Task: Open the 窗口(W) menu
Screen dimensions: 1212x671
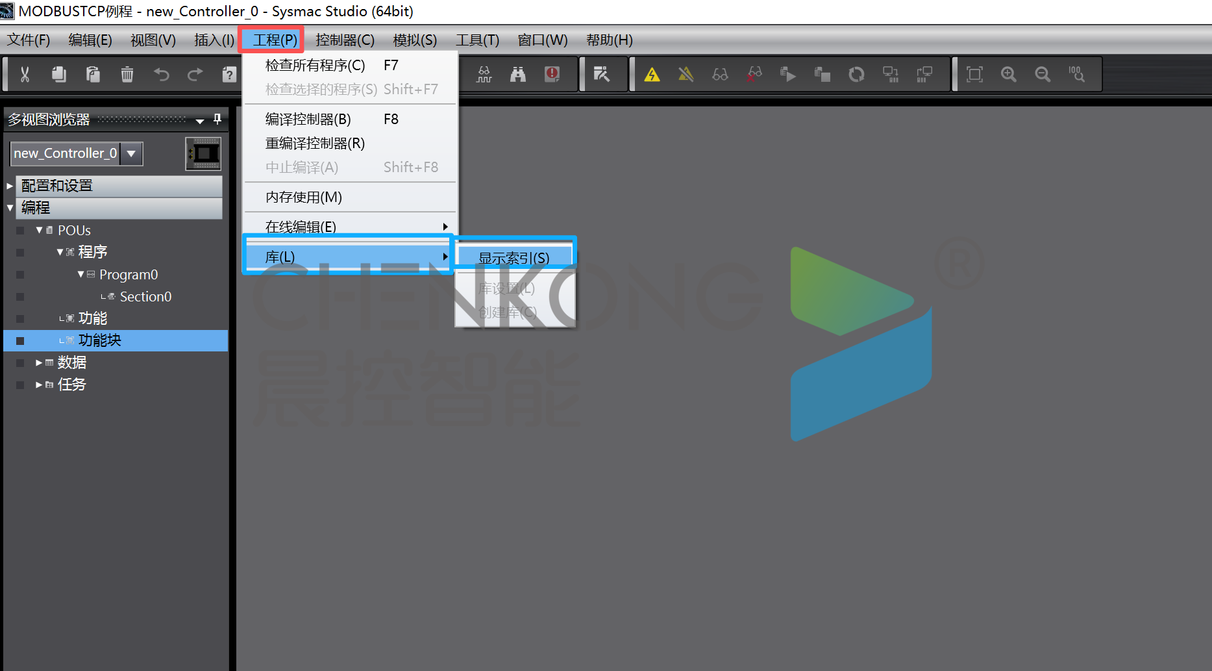Action: click(543, 40)
